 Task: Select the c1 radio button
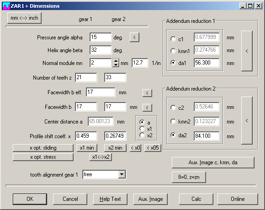point(173,39)
